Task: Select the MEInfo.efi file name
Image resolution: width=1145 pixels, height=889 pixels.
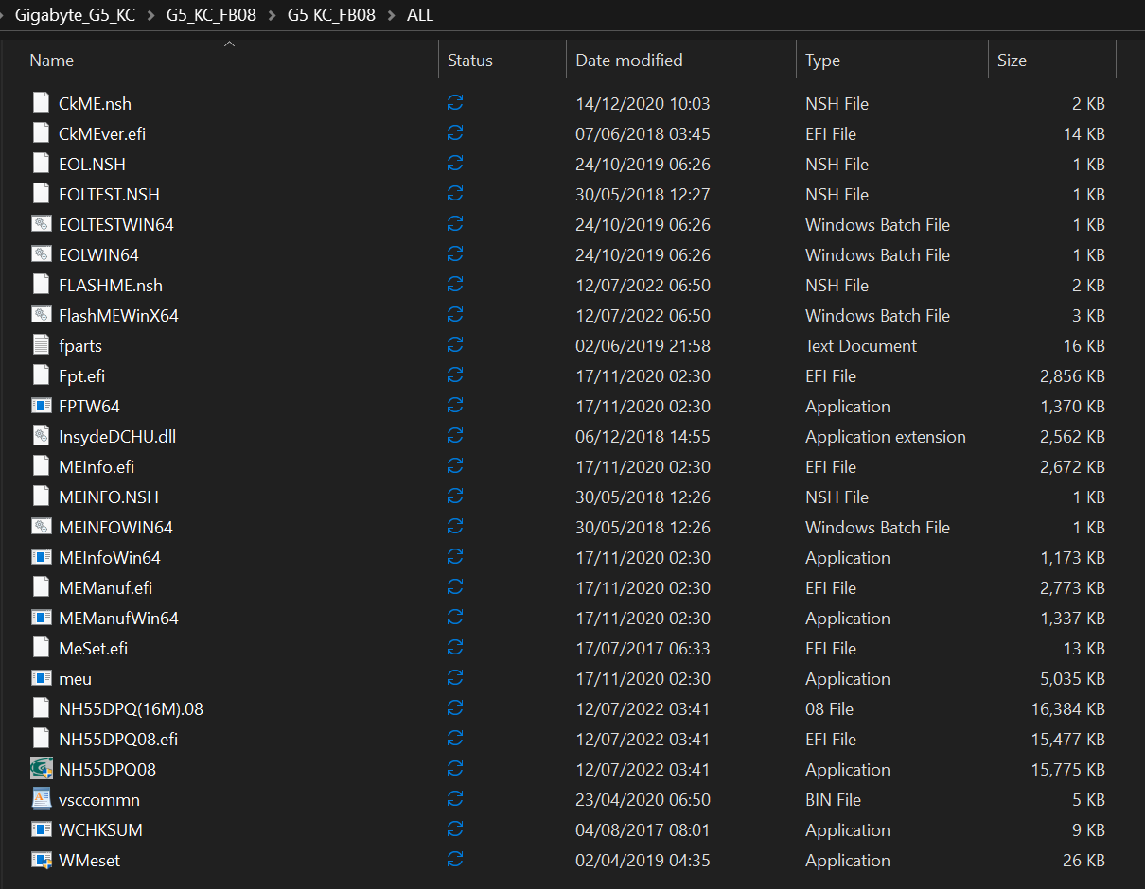Action: (97, 466)
